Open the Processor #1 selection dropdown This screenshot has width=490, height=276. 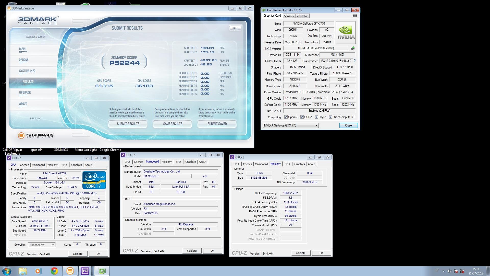coord(41,245)
